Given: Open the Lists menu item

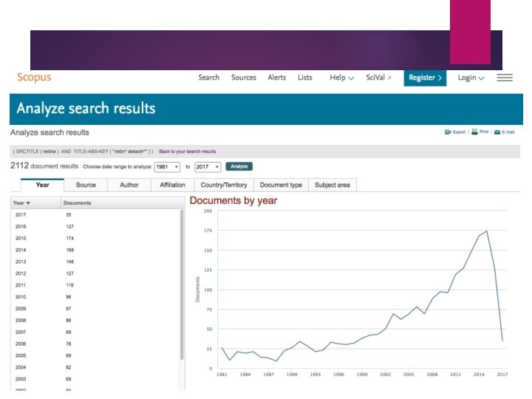Looking at the screenshot, I should (x=304, y=78).
